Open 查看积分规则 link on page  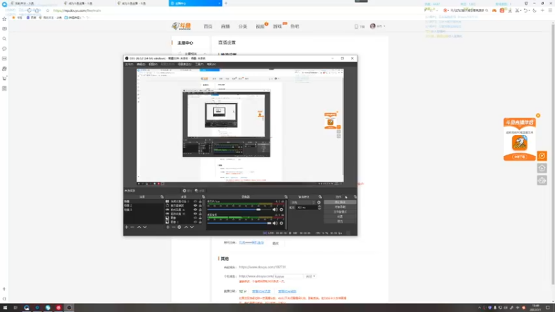click(287, 291)
